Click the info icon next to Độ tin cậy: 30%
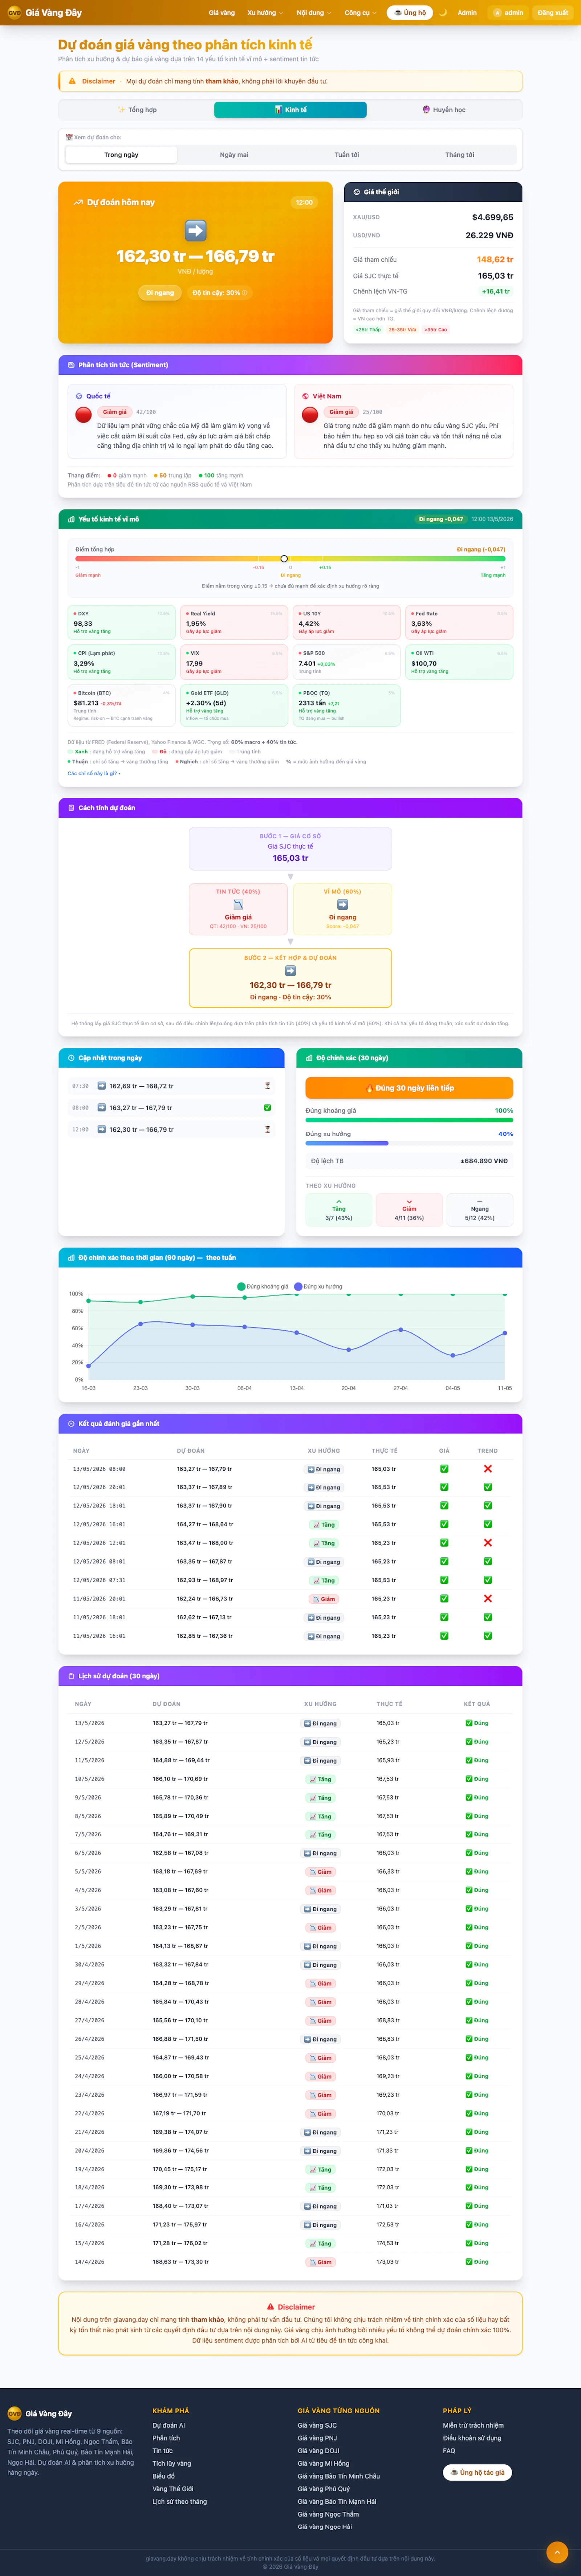This screenshot has width=581, height=2576. tap(245, 293)
